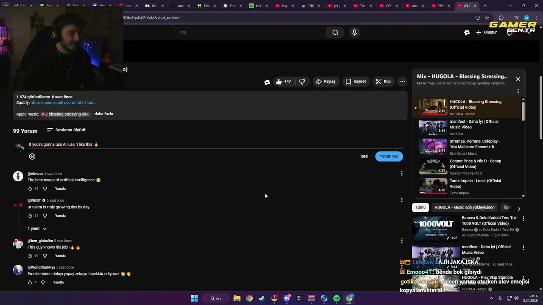This screenshot has width=543, height=305.
Task: Open options menu for @ben_globalim comment
Action: point(402,241)
